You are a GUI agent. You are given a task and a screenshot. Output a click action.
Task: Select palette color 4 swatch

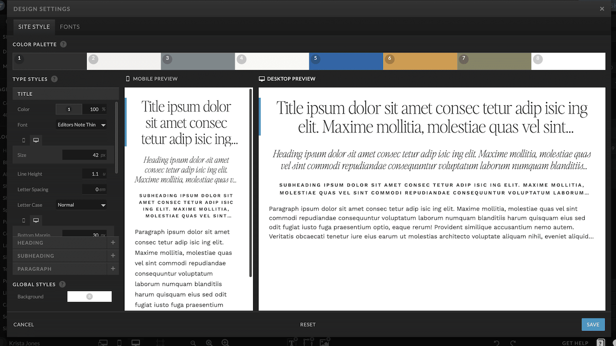[x=272, y=61]
